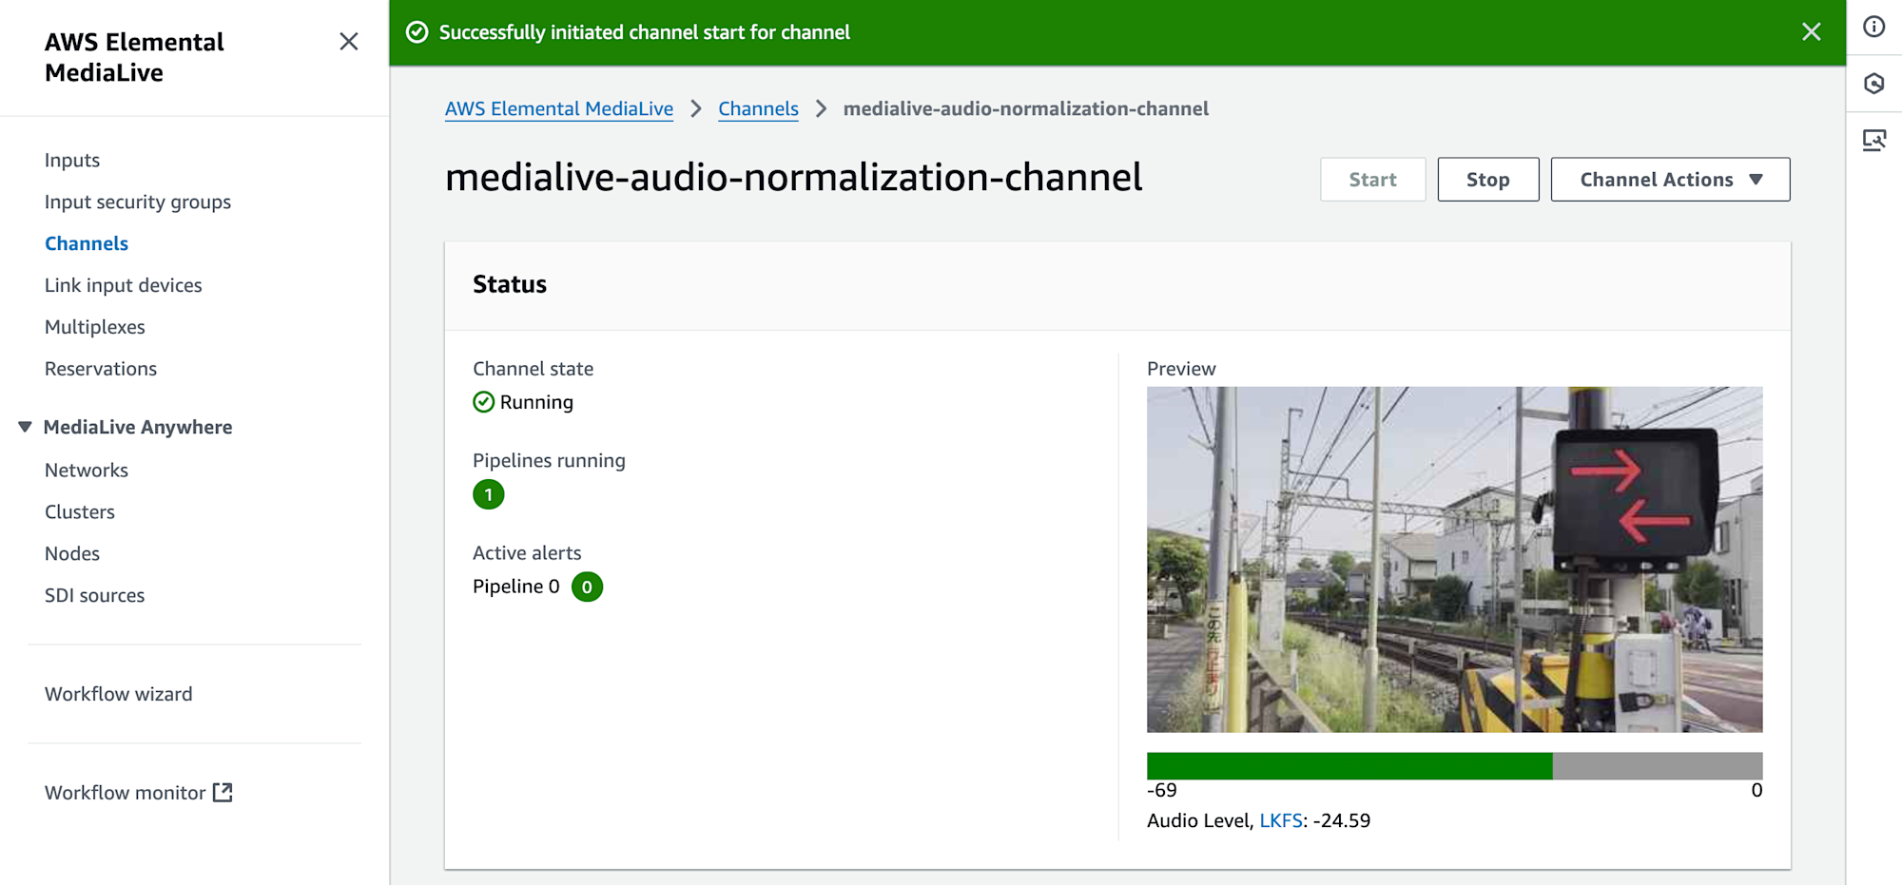The image size is (1902, 885).
Task: Open the Channel Actions dropdown
Action: [1670, 180]
